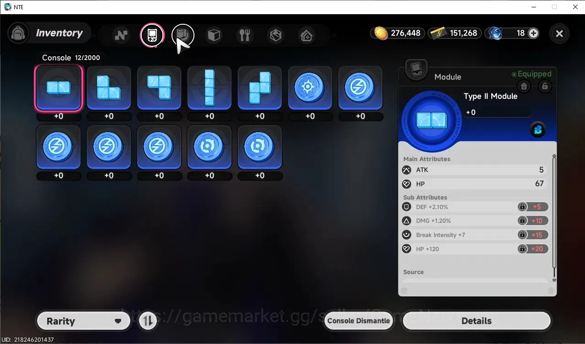Select the handheld console category tab
585x344 pixels.
[152, 35]
